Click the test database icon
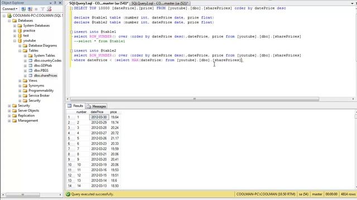The image size is (357, 200). click(20, 36)
